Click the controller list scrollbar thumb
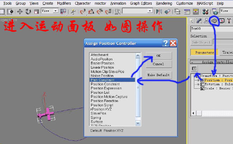 [138, 87]
